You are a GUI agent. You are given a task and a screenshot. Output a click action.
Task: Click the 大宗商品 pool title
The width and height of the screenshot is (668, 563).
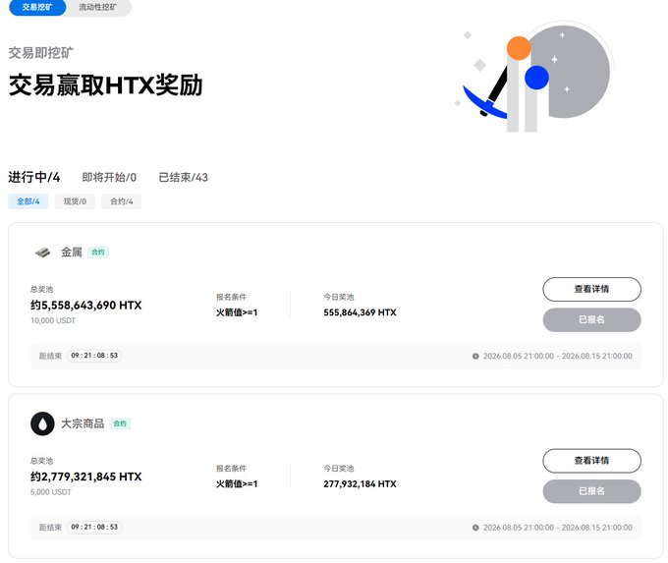pos(83,423)
